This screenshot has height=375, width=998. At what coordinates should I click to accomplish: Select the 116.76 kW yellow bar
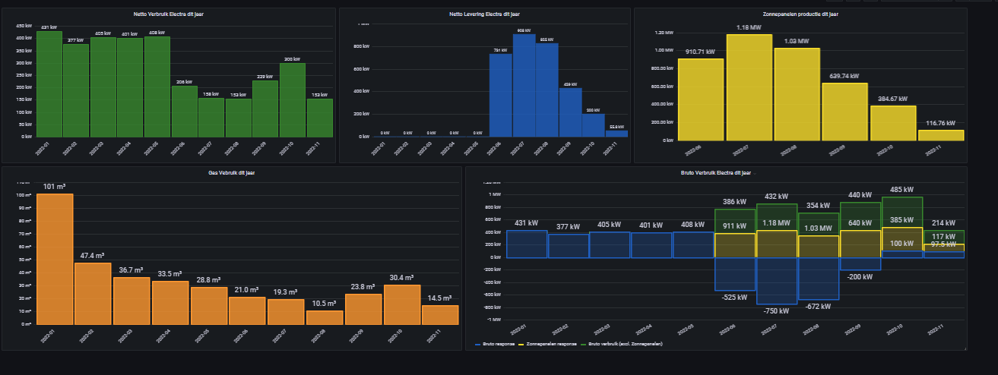[941, 135]
